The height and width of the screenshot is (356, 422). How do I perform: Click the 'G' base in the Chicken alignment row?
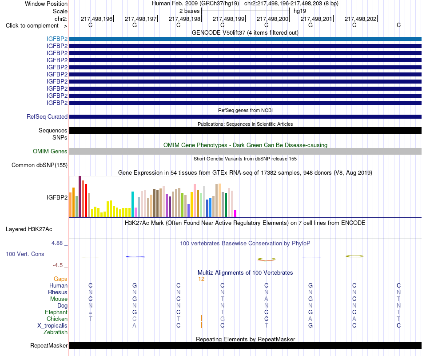coord(222,319)
